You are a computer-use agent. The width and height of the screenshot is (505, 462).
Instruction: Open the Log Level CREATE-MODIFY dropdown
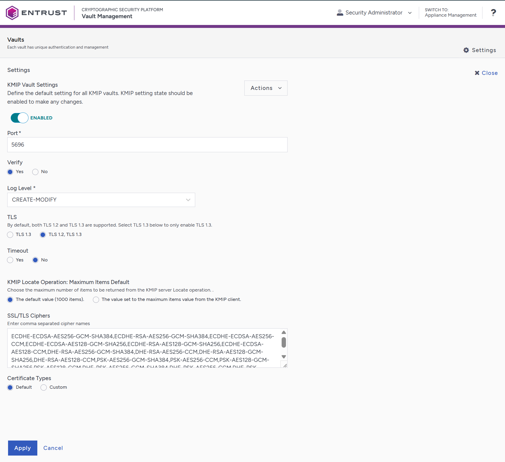[101, 200]
